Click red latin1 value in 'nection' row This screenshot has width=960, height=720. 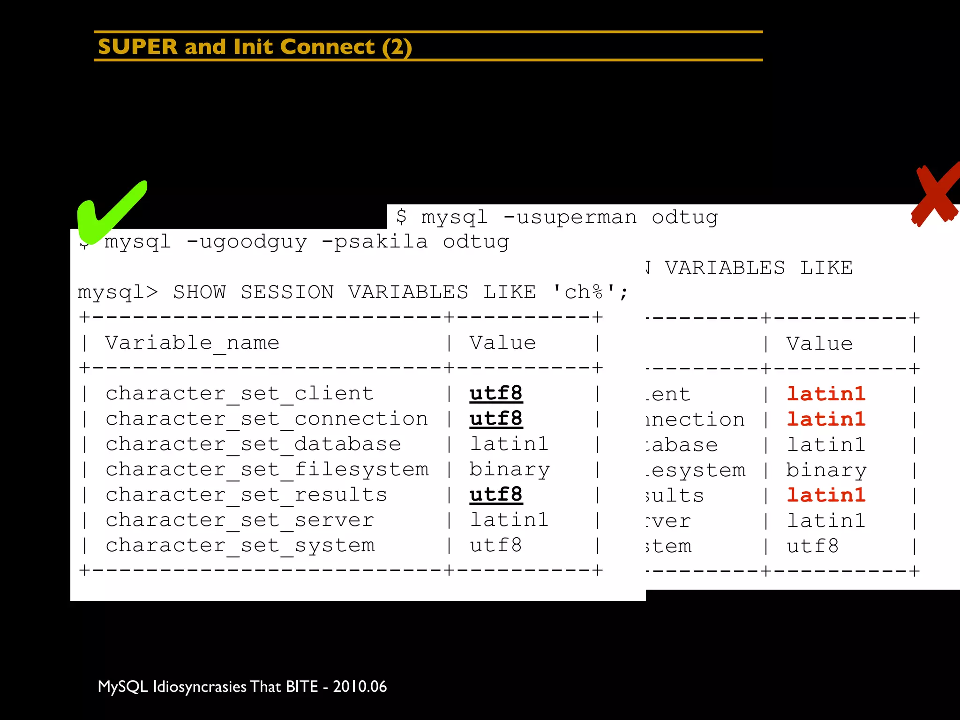click(x=826, y=420)
